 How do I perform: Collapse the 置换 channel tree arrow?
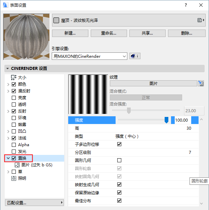pyautogui.click(x=8, y=158)
